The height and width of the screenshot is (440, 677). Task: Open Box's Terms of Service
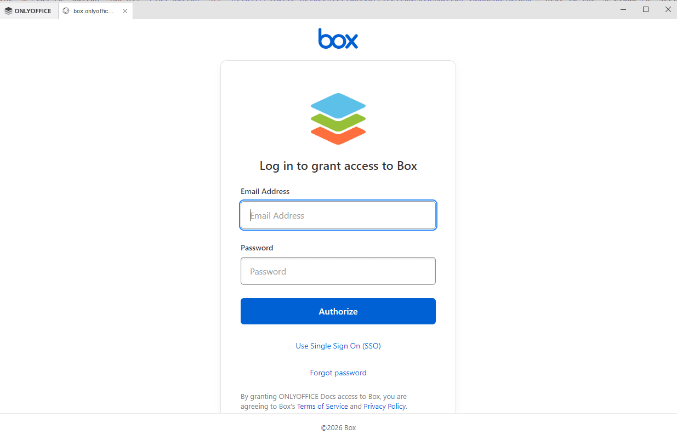322,406
